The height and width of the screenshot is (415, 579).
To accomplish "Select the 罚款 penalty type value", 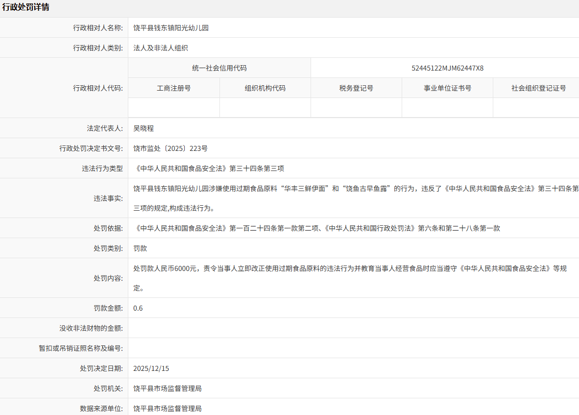I will [140, 248].
